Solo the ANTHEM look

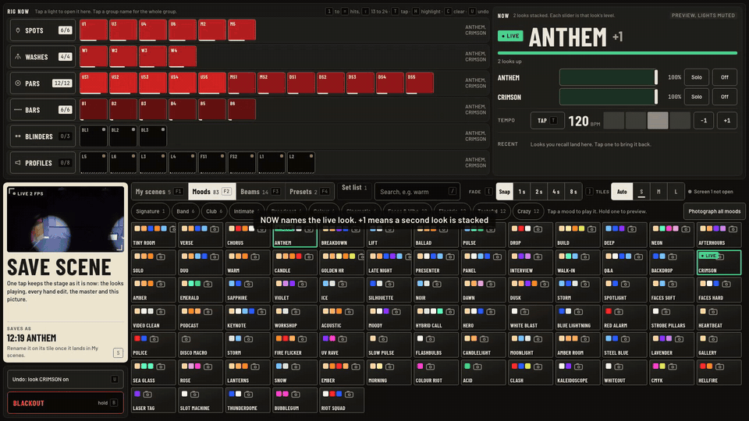coord(697,77)
